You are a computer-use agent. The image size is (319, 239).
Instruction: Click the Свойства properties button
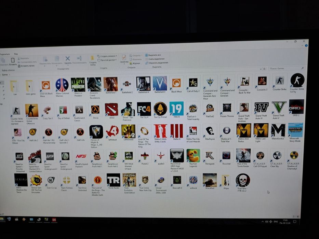(x=124, y=59)
